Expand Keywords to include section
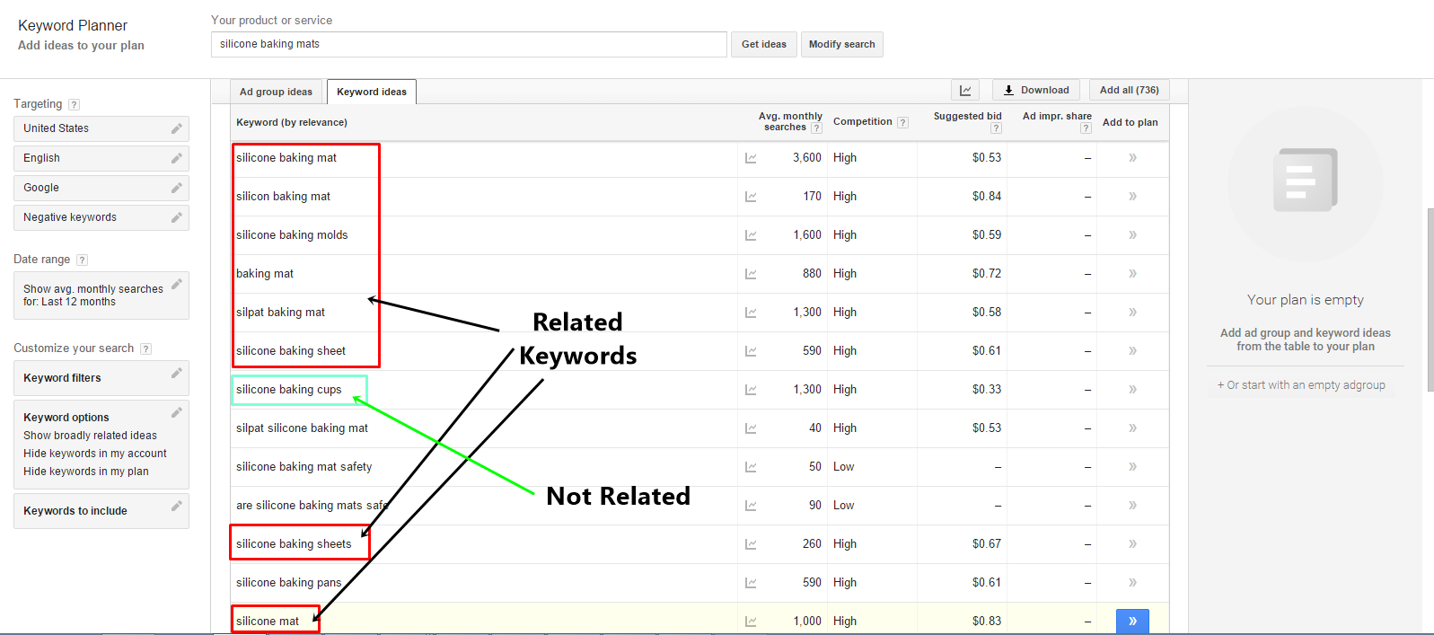 pos(101,511)
